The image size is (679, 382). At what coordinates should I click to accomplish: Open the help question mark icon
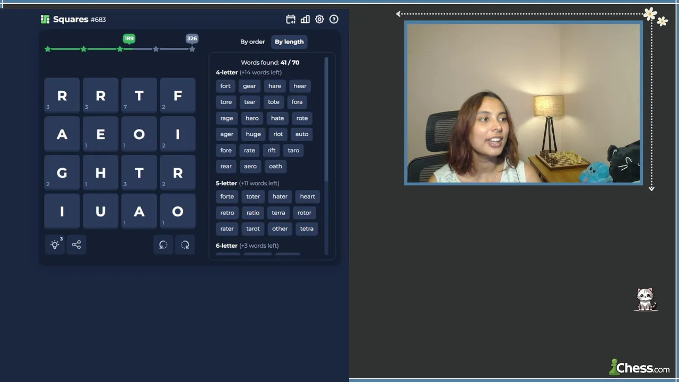point(334,19)
